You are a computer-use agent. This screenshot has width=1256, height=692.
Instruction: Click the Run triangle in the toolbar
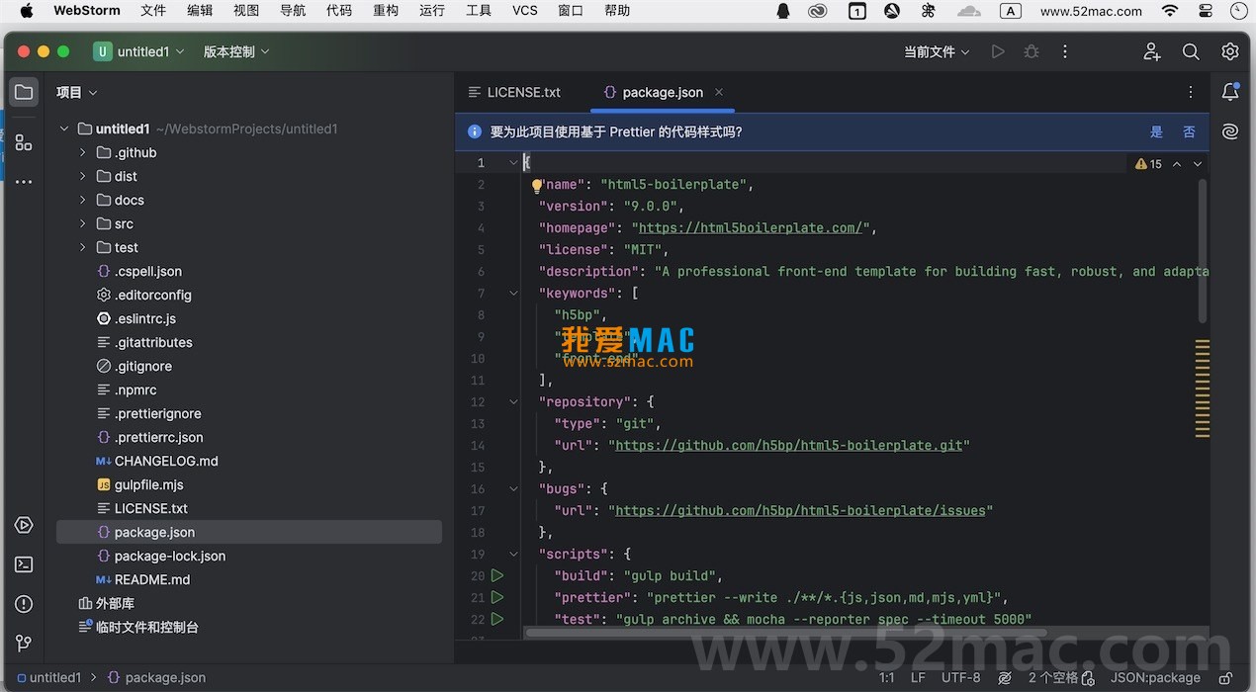click(998, 51)
